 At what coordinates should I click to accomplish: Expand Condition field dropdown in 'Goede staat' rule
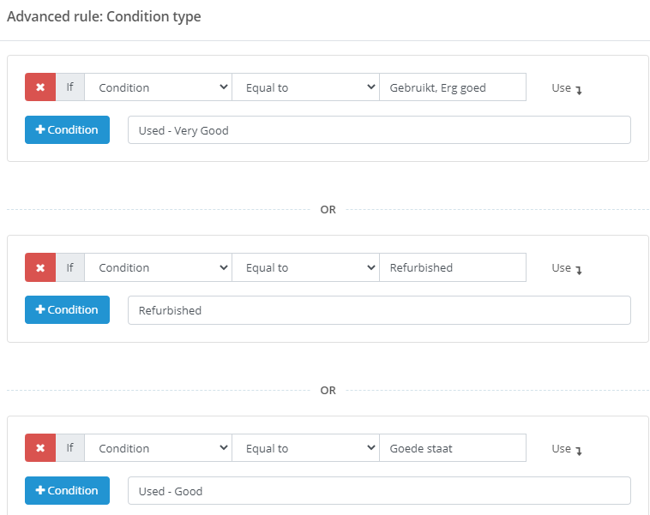159,448
